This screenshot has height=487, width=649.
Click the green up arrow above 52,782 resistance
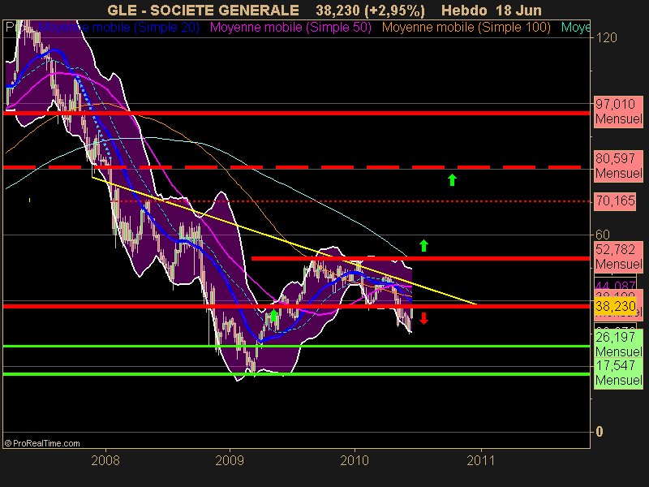pyautogui.click(x=423, y=245)
